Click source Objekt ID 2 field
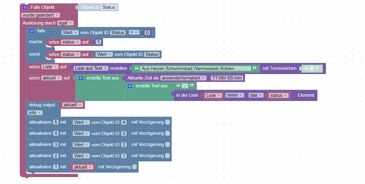Image resolution: width=365 pixels, height=184 pixels. pyautogui.click(x=124, y=145)
